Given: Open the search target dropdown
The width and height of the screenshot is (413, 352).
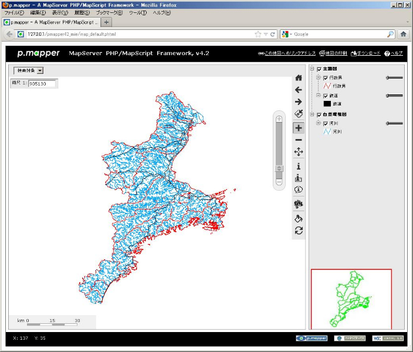Looking at the screenshot, I should tap(29, 70).
